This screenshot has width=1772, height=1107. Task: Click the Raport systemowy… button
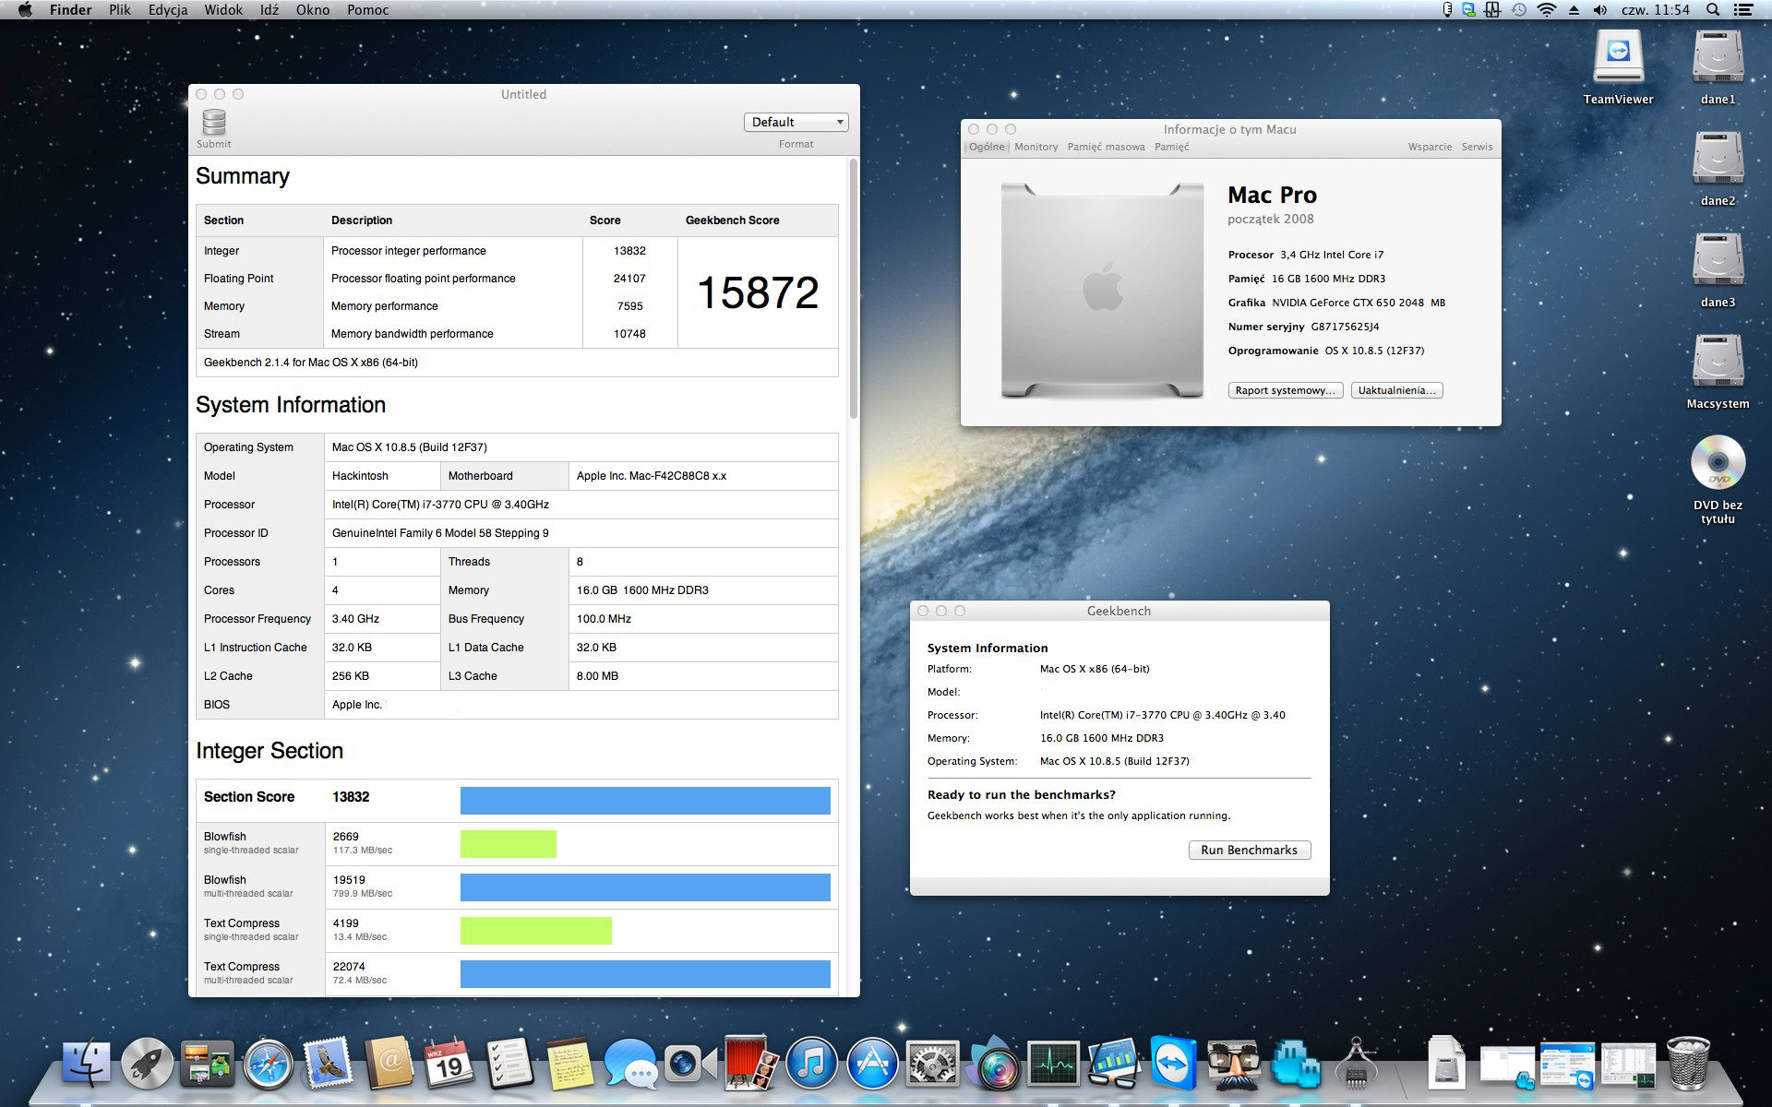(1286, 390)
